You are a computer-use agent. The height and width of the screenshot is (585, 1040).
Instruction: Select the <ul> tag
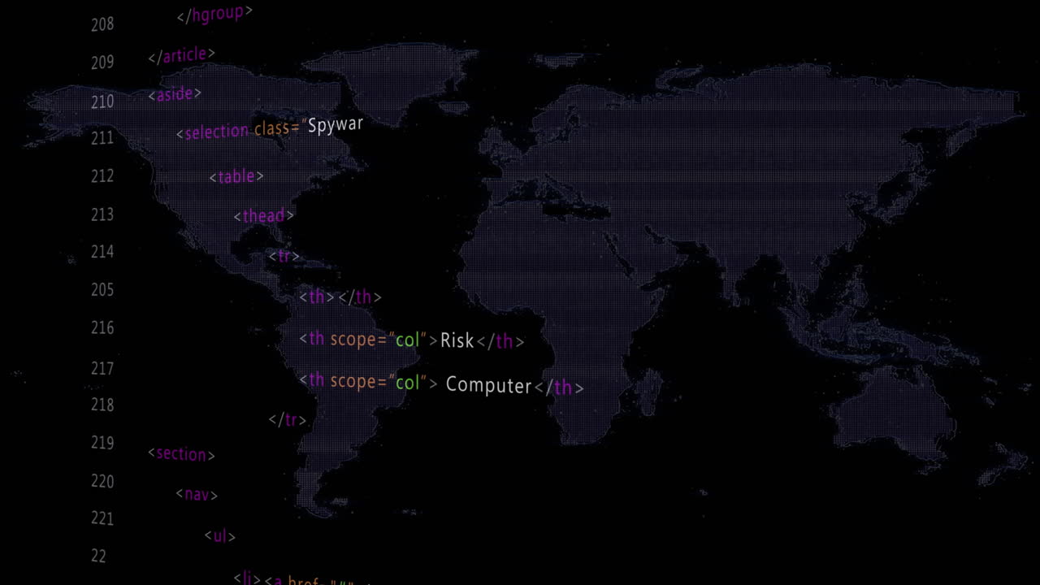click(219, 535)
